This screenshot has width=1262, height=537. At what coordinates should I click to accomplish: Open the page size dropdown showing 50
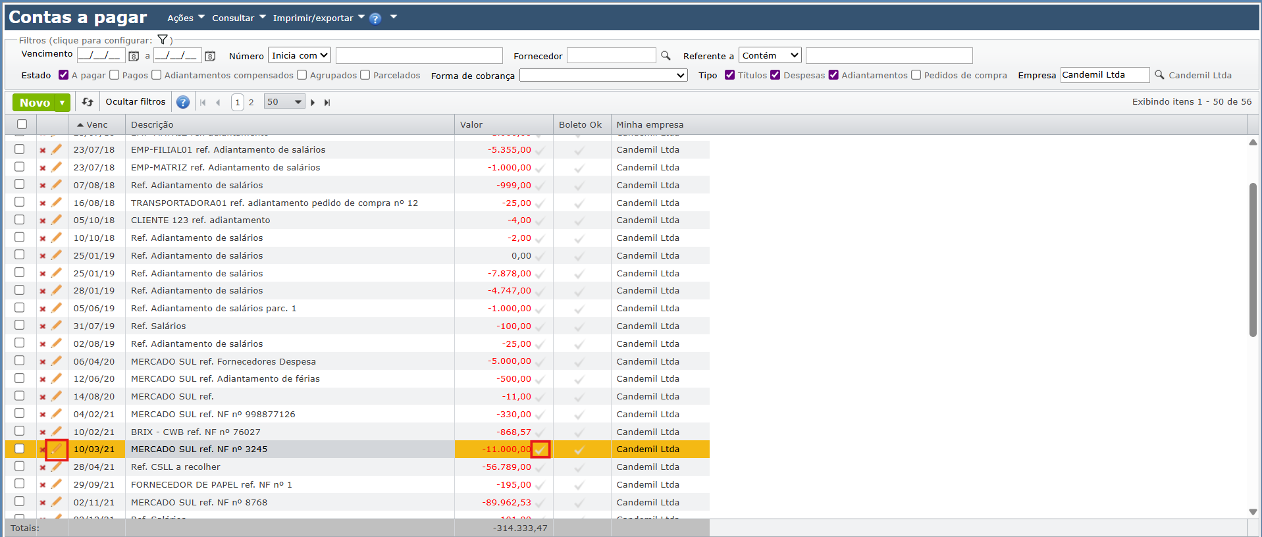pos(284,102)
